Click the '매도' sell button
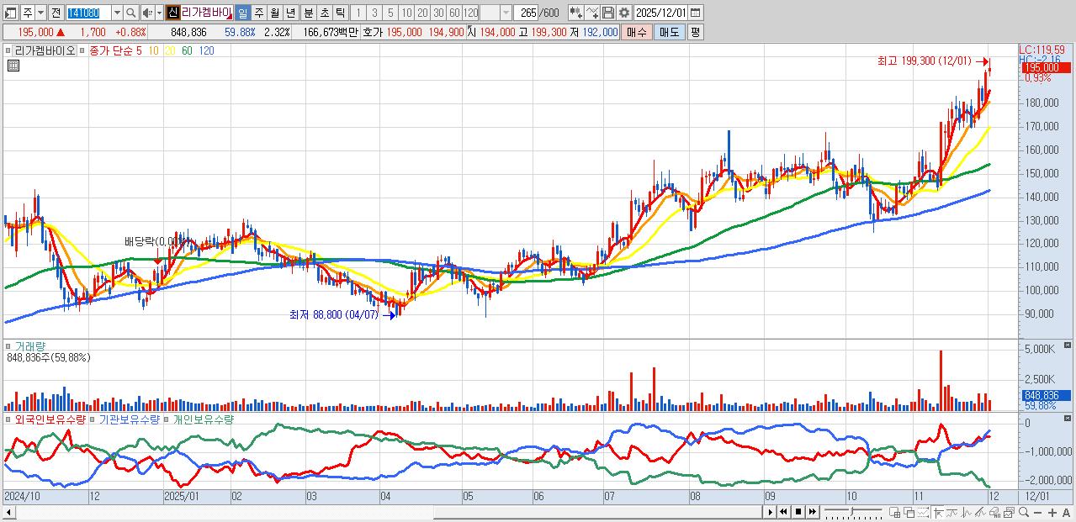The height and width of the screenshot is (522, 1076). click(x=669, y=32)
